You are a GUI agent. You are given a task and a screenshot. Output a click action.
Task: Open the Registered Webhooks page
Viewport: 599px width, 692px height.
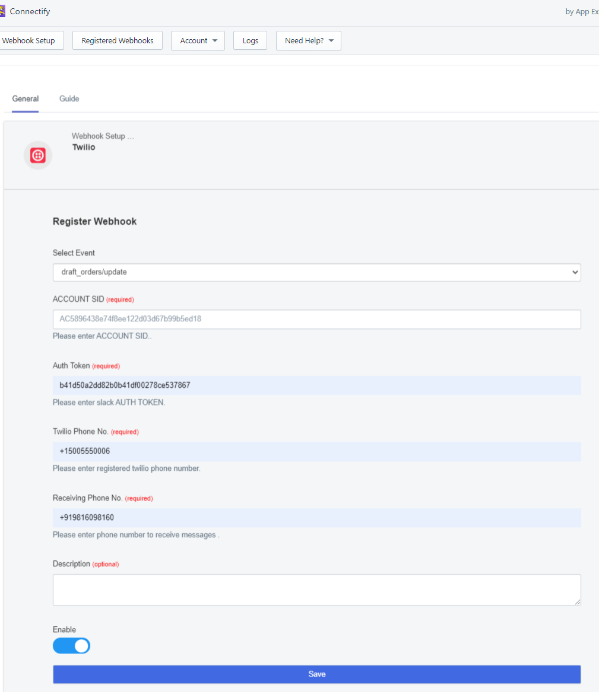118,40
